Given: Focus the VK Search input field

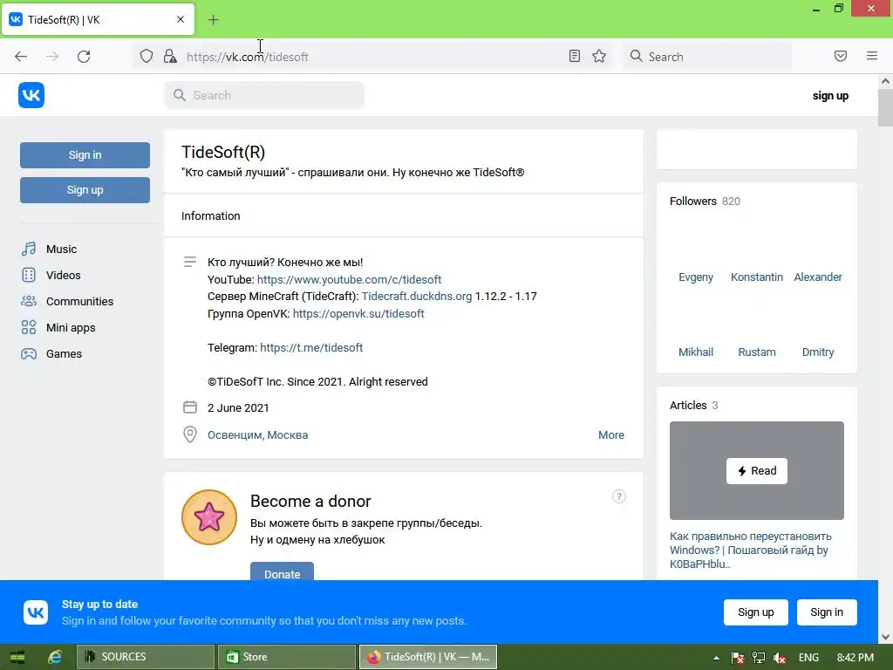Looking at the screenshot, I should click(x=264, y=95).
